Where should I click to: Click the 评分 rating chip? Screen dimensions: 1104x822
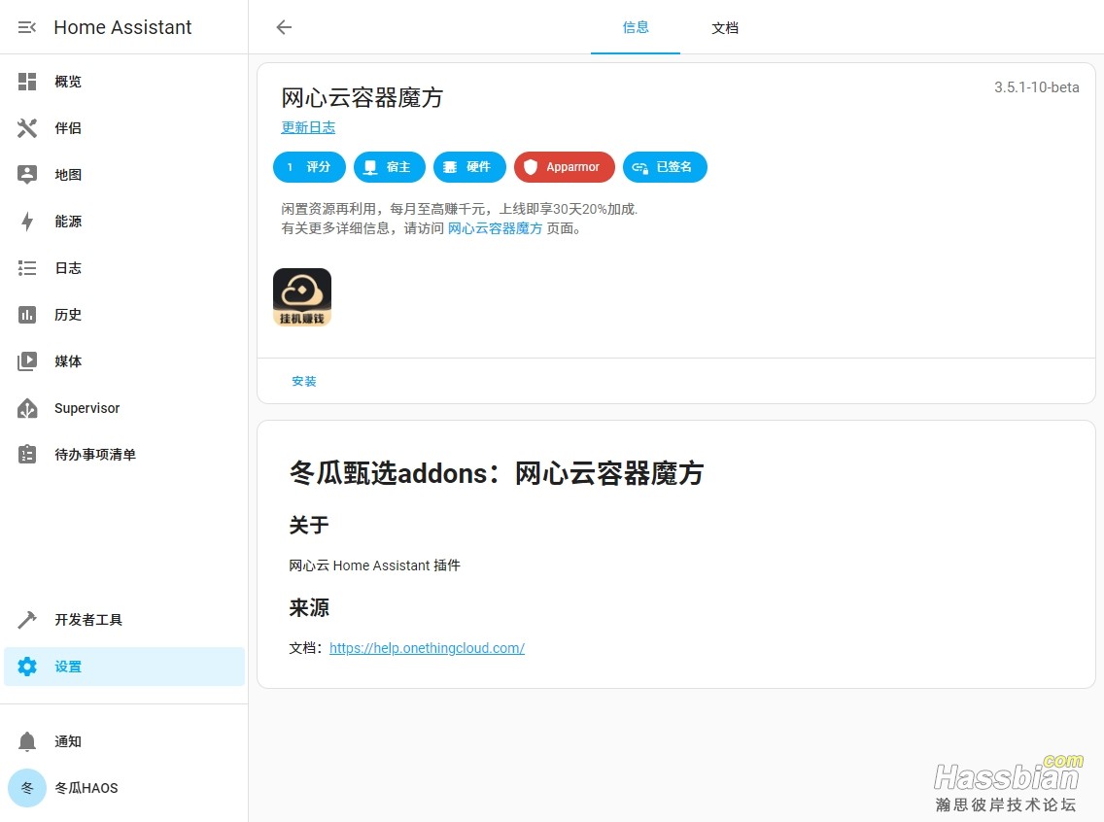coord(309,167)
